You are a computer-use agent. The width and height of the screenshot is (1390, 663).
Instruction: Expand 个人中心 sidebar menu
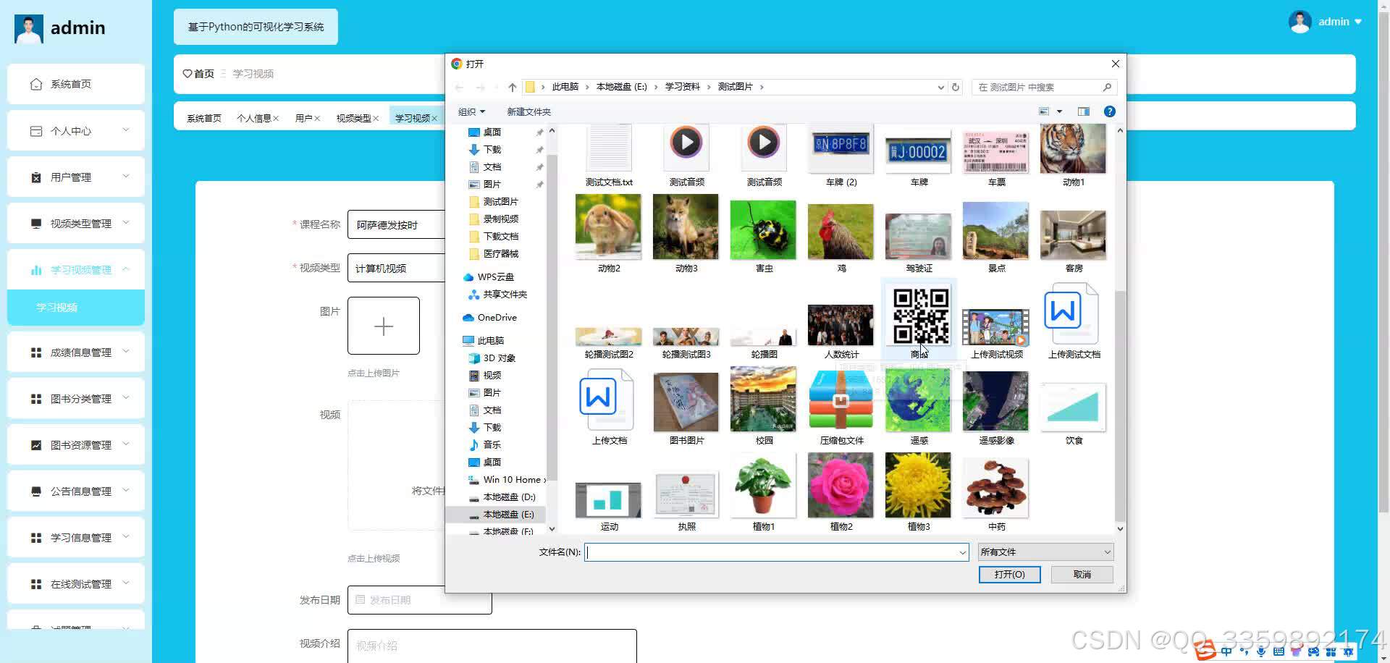(x=76, y=130)
